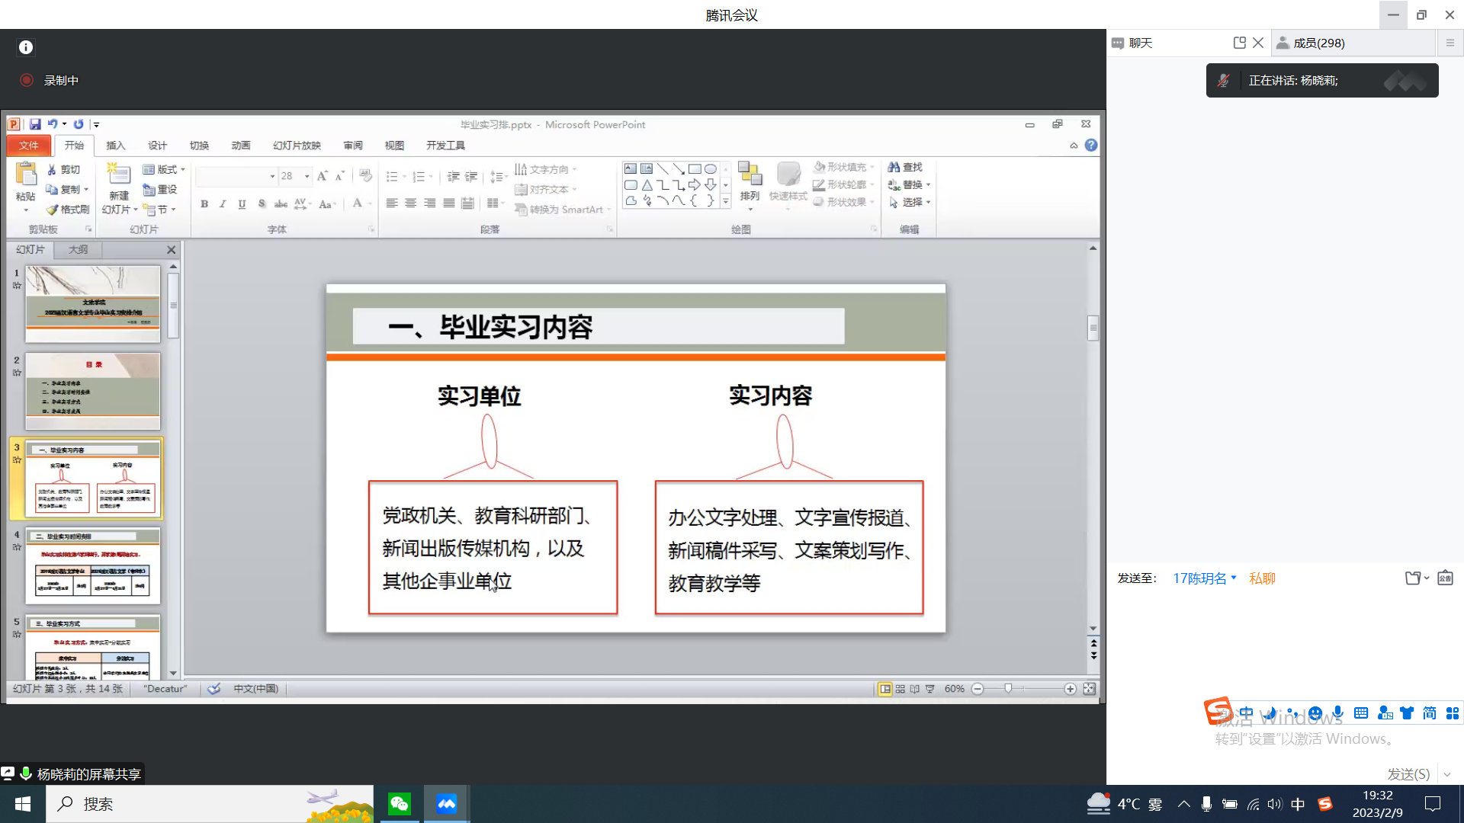This screenshot has height=823, width=1464.
Task: Click the Zoom In plus button
Action: (x=1071, y=689)
